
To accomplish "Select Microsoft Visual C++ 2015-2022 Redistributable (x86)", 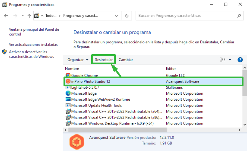I will [x=116, y=117].
